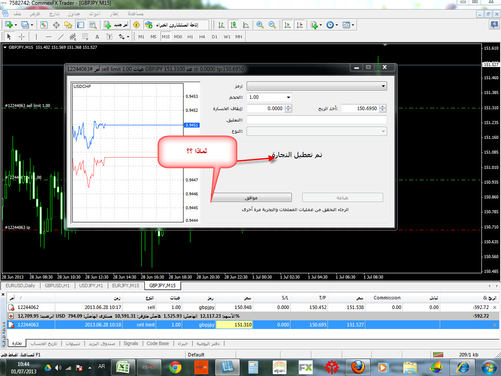Select the text 'A' tool

97,37
